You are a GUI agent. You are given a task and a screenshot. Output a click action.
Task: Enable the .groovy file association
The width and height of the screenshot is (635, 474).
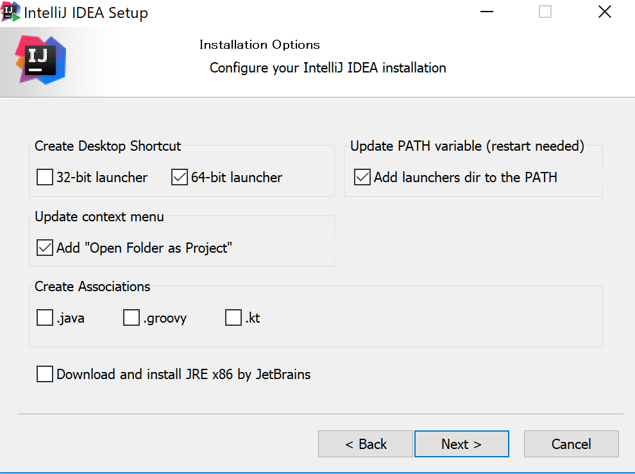[x=131, y=317]
